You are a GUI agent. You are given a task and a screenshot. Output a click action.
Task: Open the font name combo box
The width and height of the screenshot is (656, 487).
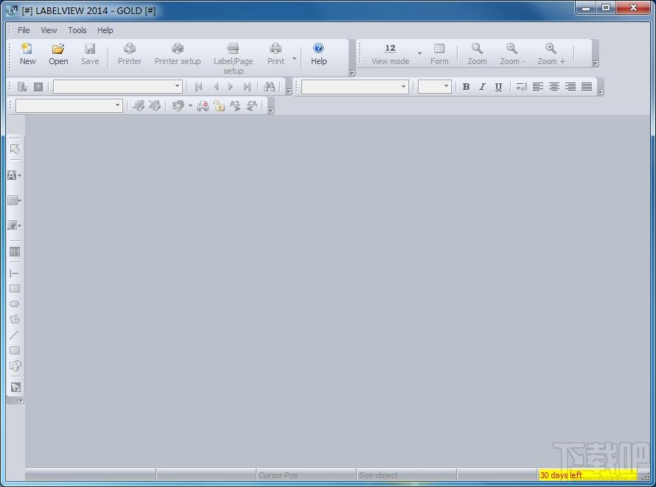[x=355, y=87]
